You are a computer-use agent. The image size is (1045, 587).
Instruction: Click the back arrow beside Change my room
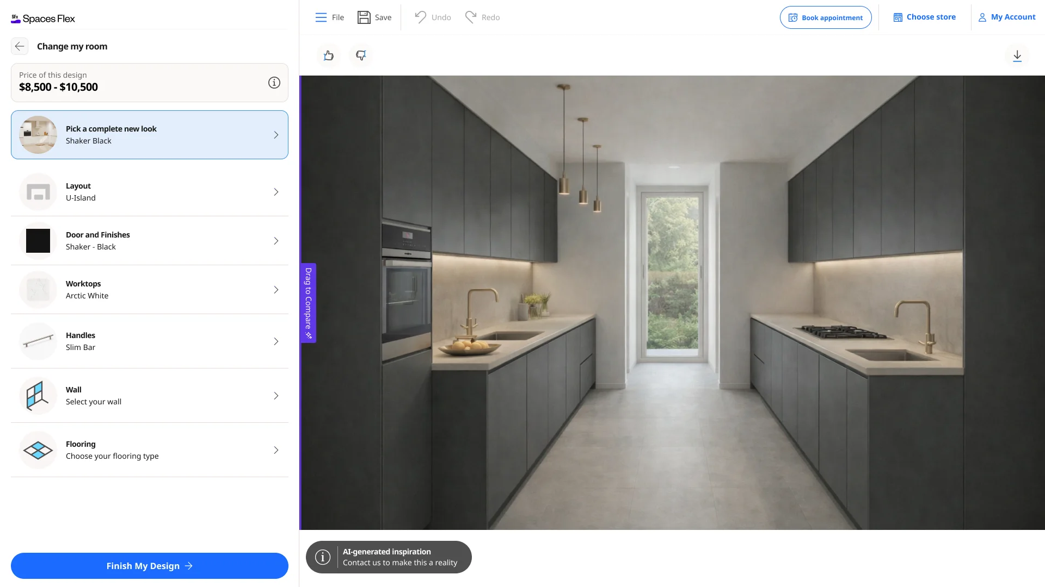pos(20,46)
